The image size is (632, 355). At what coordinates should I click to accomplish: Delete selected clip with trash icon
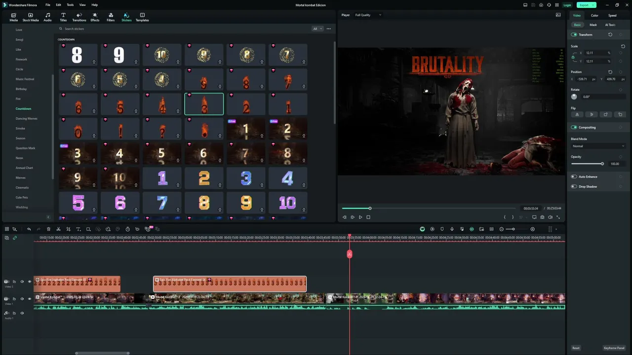pos(48,229)
